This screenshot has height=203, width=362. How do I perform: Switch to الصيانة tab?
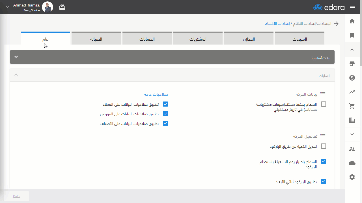pyautogui.click(x=96, y=39)
